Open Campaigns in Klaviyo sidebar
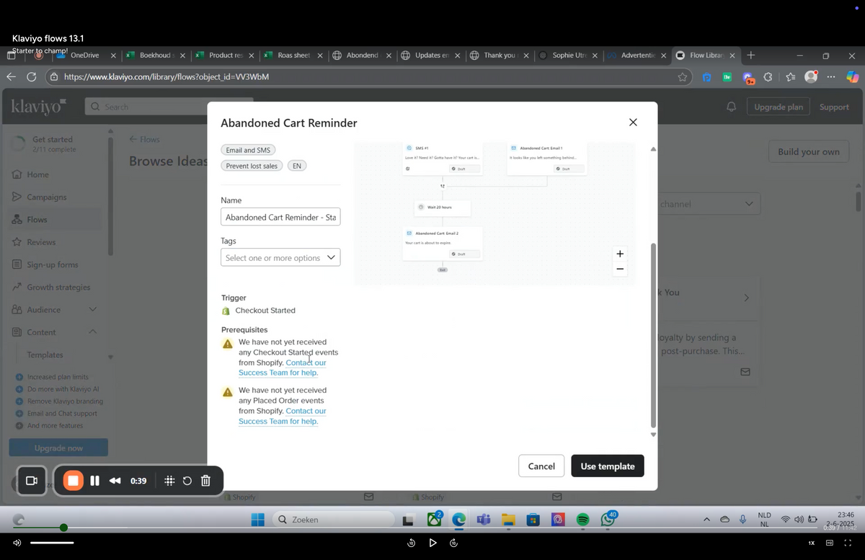 pyautogui.click(x=46, y=197)
